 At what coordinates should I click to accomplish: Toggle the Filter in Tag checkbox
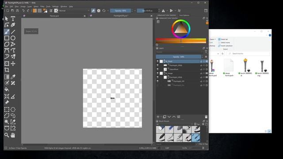point(197,144)
